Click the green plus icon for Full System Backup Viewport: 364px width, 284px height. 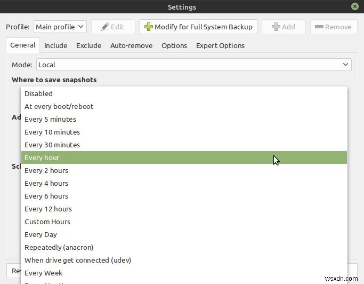(148, 27)
